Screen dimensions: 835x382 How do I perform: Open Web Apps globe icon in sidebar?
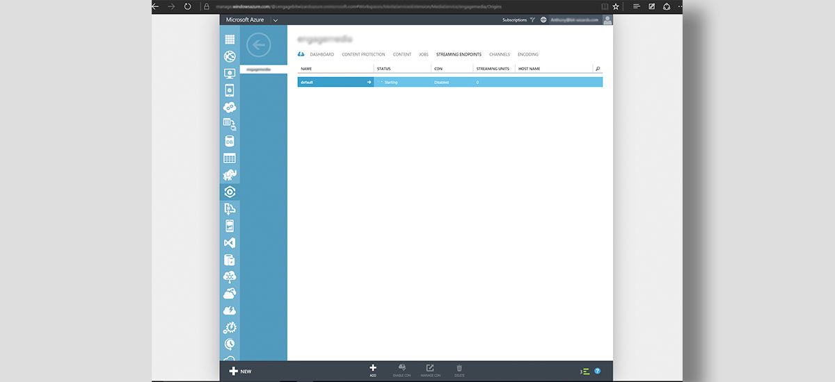(230, 56)
